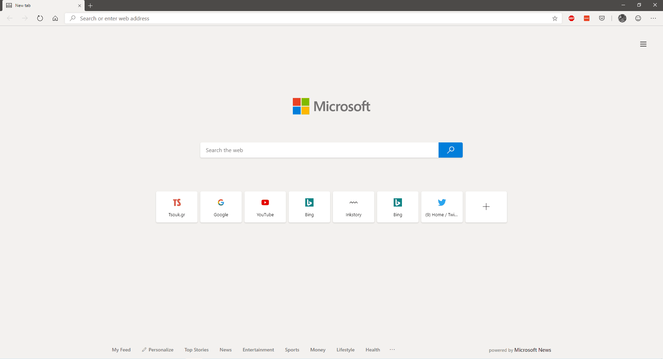Open page settings hamburger menu
Image resolution: width=663 pixels, height=359 pixels.
point(643,44)
